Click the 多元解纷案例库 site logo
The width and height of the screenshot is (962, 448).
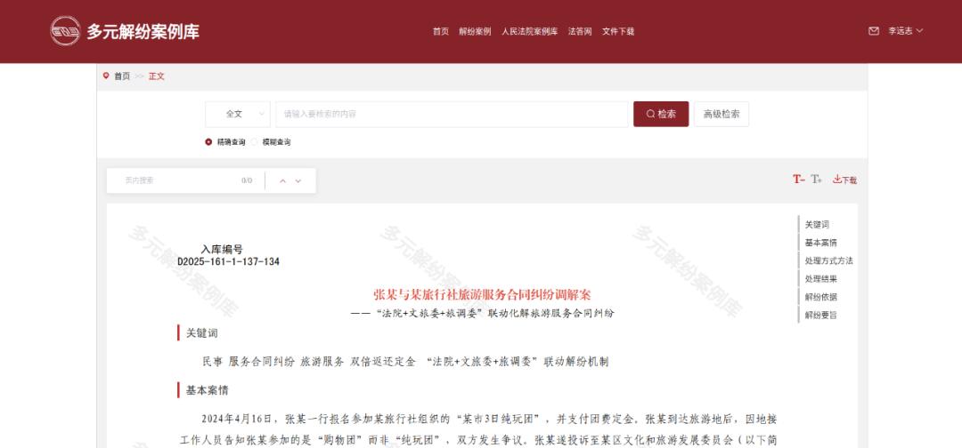125,31
